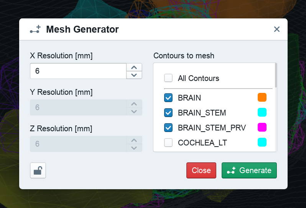The height and width of the screenshot is (208, 306).
Task: Close the dialog with the X icon
Action: pyautogui.click(x=277, y=29)
